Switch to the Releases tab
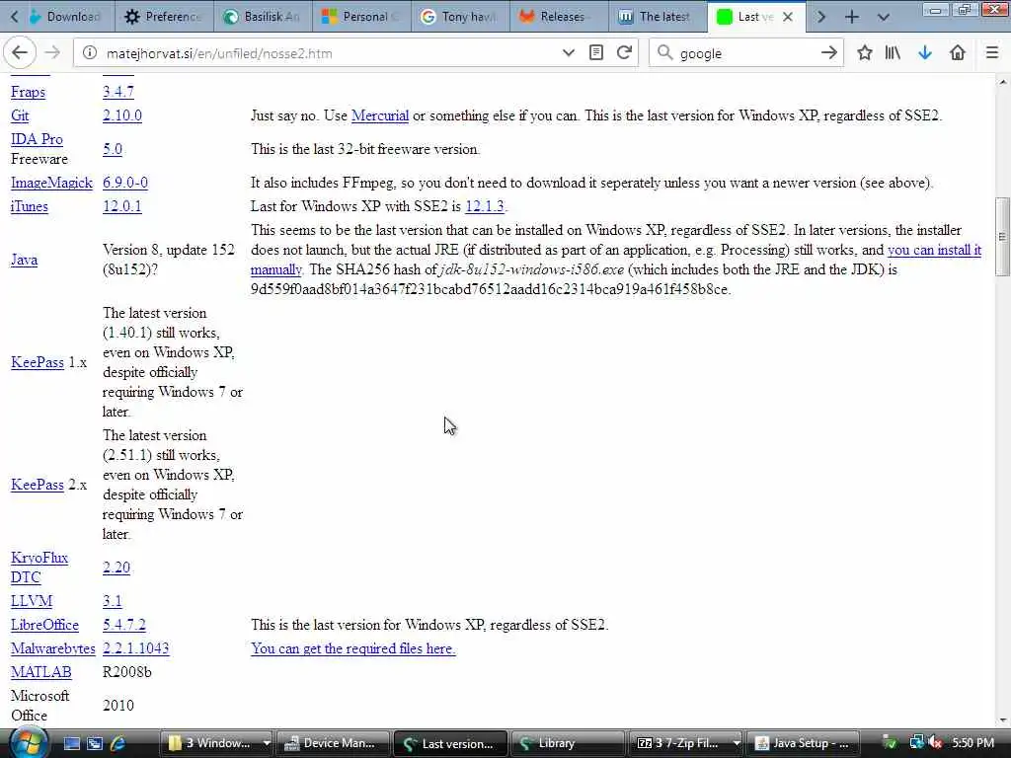The width and height of the screenshot is (1011, 758). [x=559, y=17]
